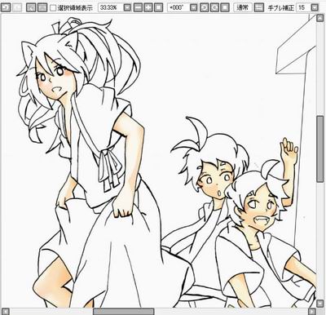Reset the canvas rotation icon
326x315 pixels.
224,7
